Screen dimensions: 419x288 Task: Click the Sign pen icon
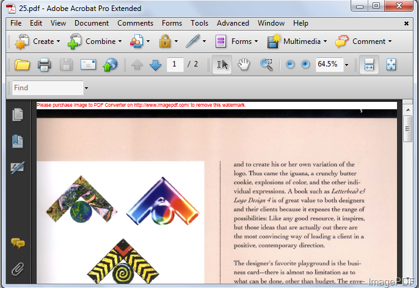193,41
